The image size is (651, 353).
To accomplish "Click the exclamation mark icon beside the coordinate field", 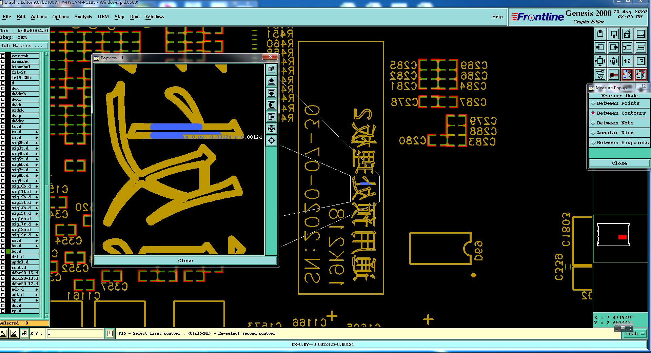I will coord(110,333).
